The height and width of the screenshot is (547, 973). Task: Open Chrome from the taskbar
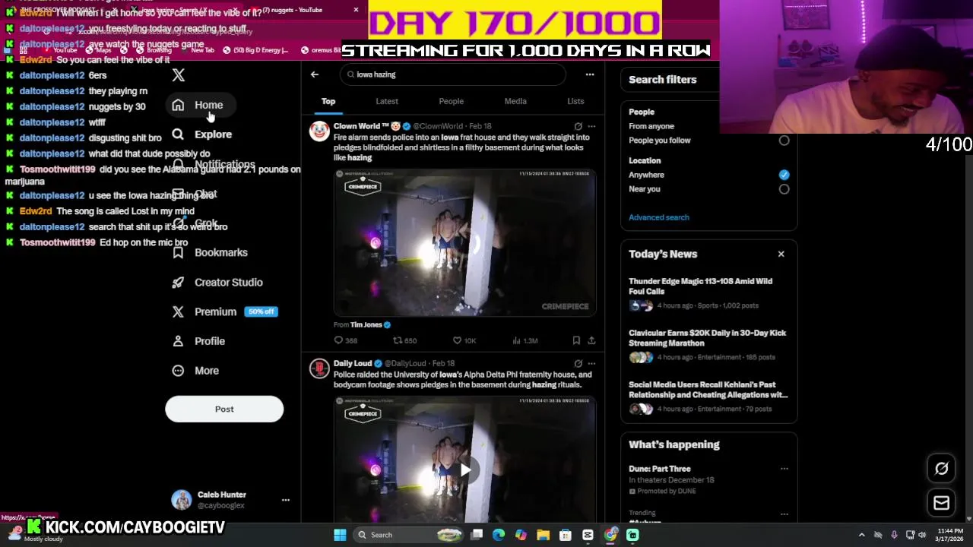pos(610,535)
